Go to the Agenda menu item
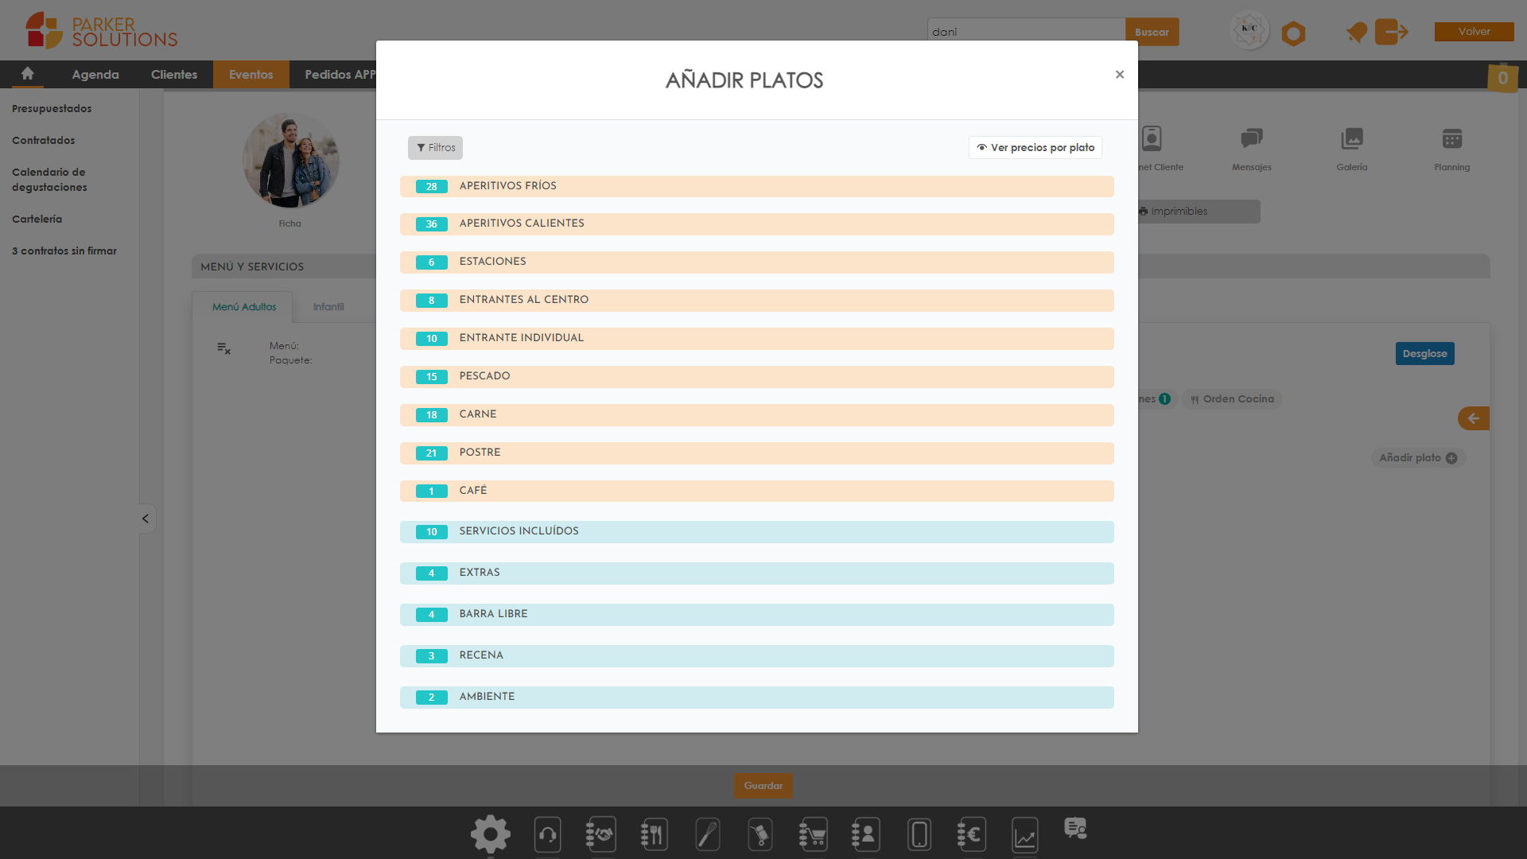The image size is (1527, 859). (x=95, y=75)
